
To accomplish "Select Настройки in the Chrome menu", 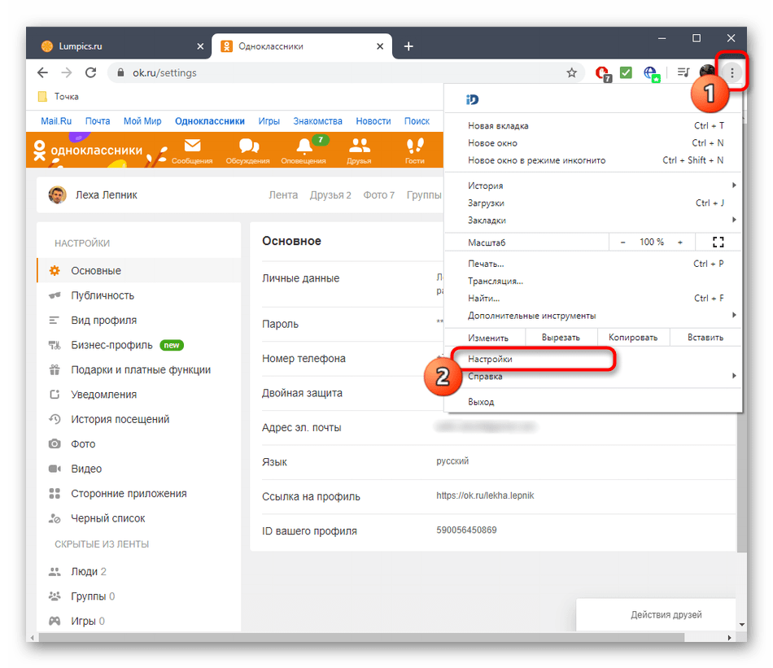I will point(490,358).
